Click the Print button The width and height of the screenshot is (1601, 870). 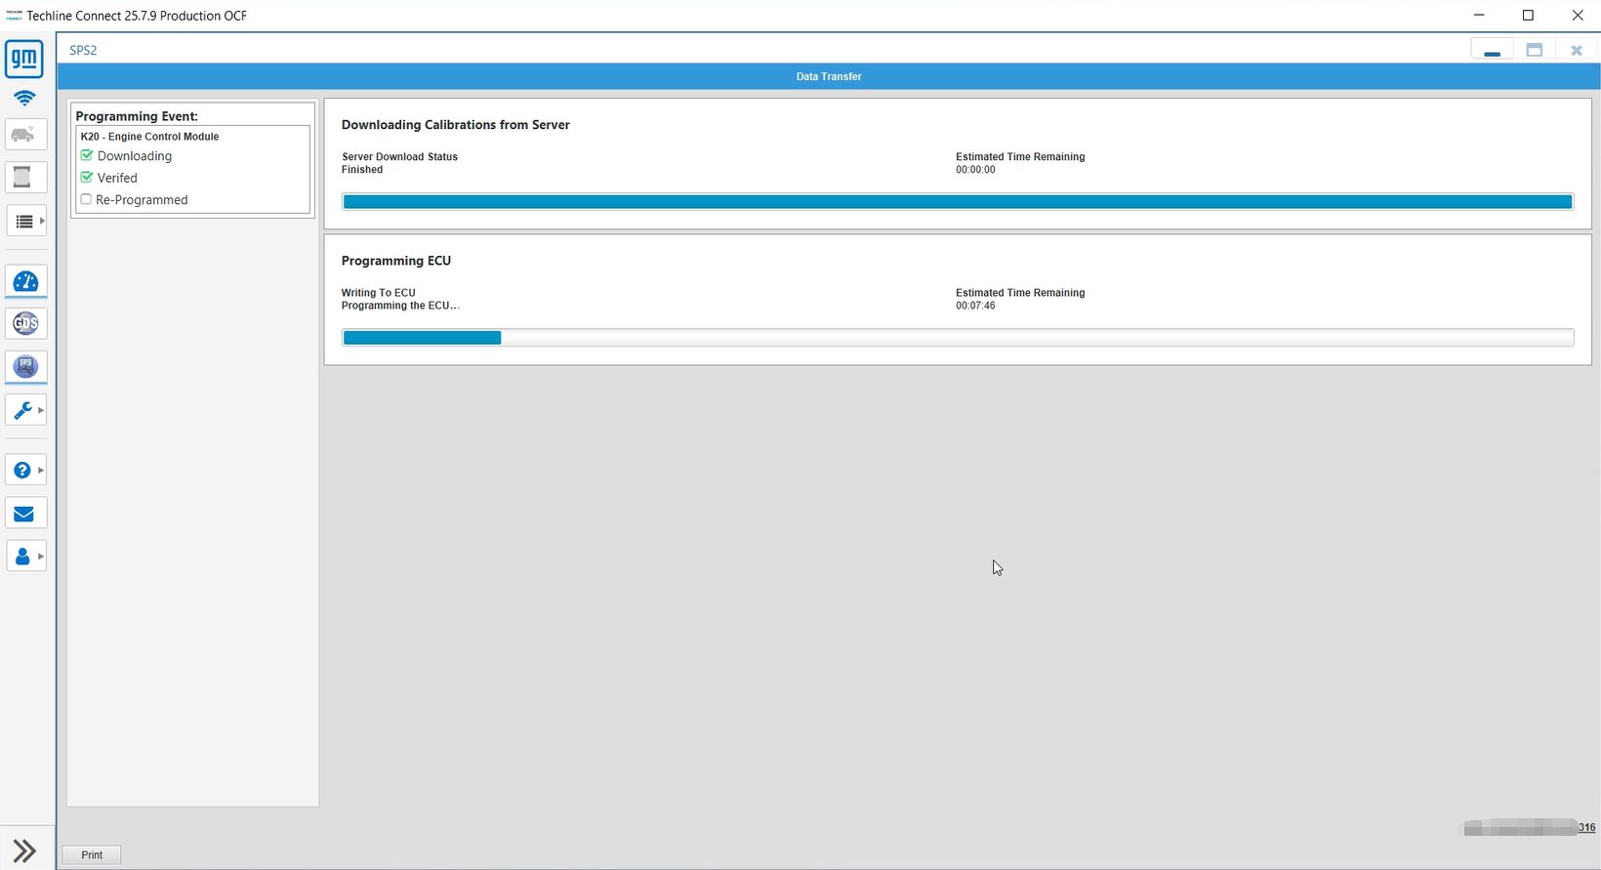92,854
